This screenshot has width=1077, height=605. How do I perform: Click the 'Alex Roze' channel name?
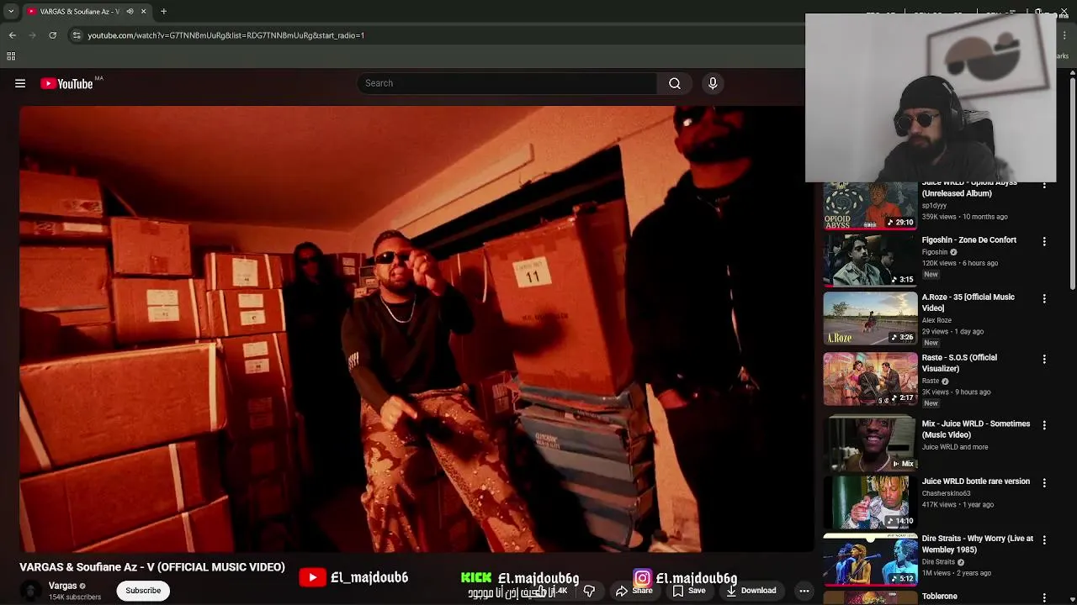(x=936, y=320)
